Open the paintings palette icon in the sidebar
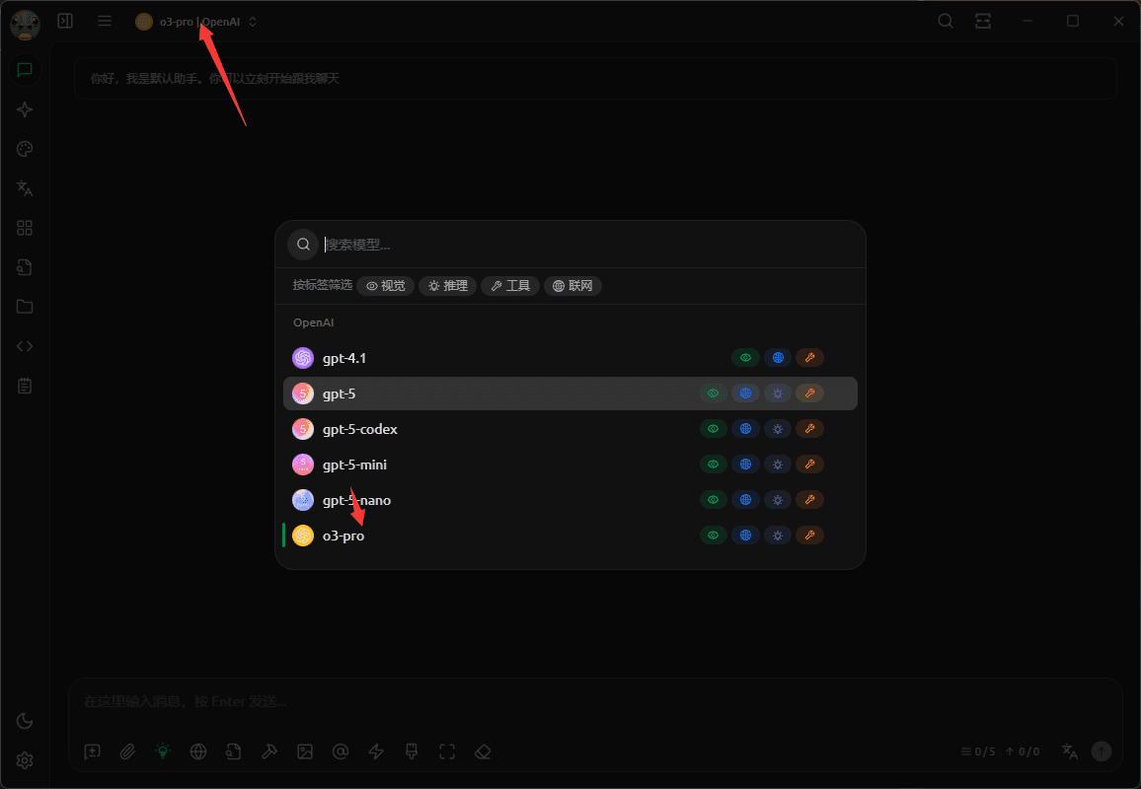The image size is (1141, 789). click(x=25, y=149)
